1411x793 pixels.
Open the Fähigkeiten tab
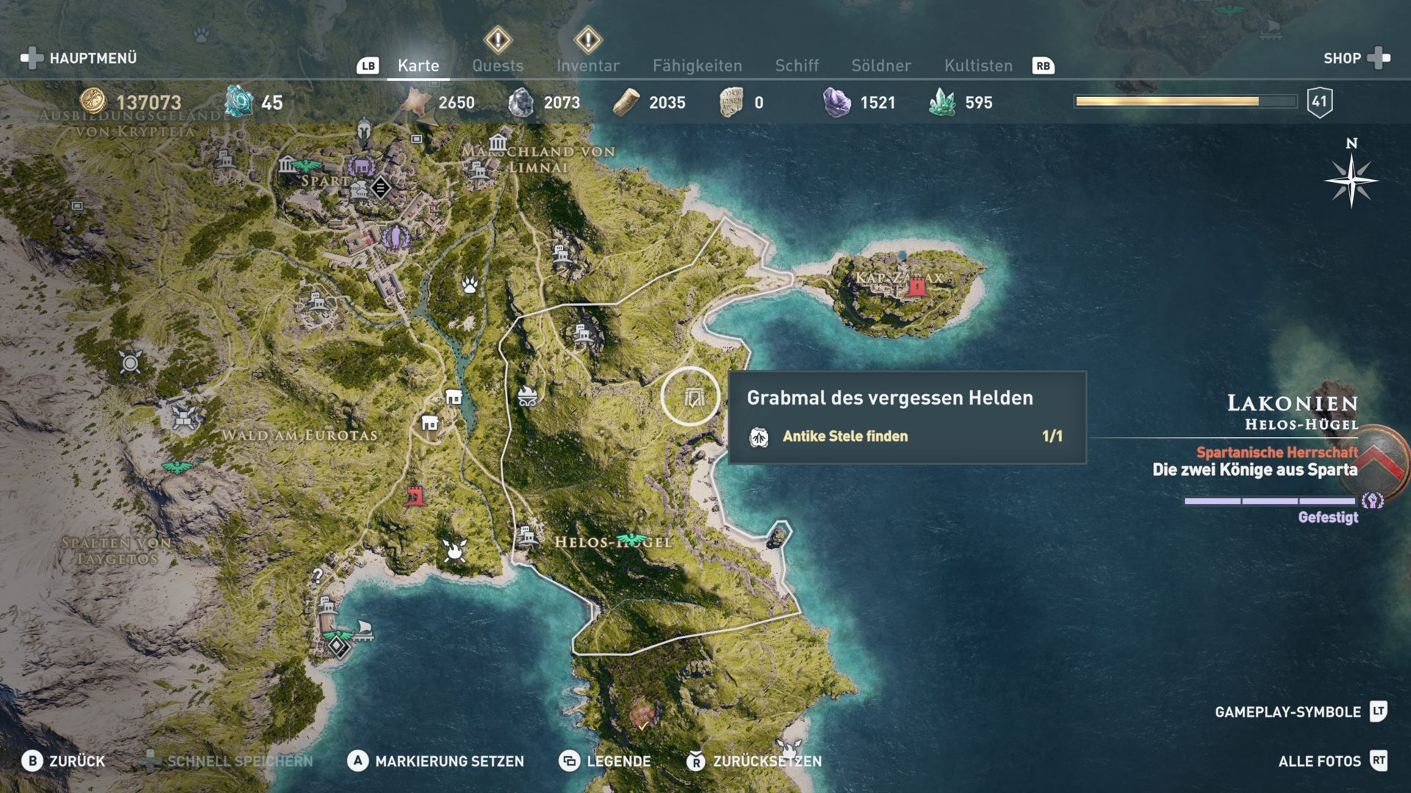pyautogui.click(x=697, y=65)
